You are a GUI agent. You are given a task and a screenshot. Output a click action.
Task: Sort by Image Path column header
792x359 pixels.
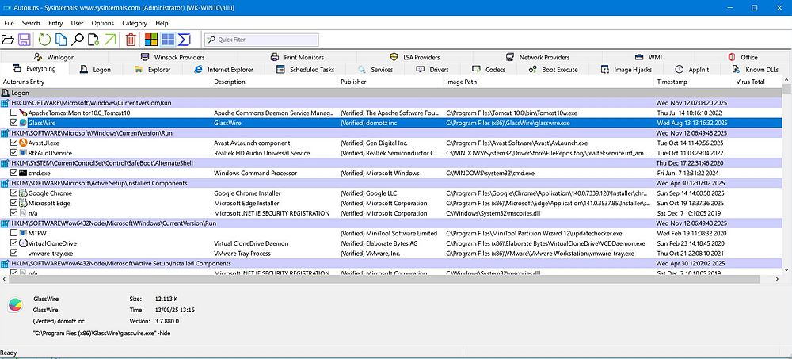coord(548,82)
